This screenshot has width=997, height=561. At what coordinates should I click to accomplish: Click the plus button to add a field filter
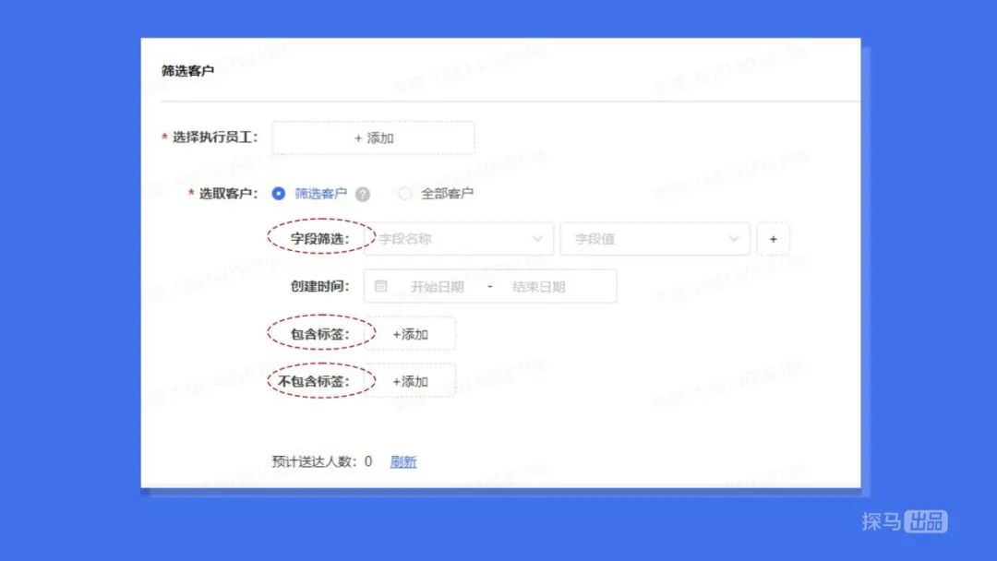(774, 239)
